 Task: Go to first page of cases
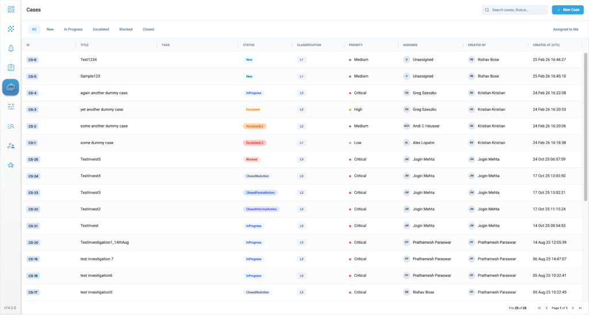pos(540,308)
